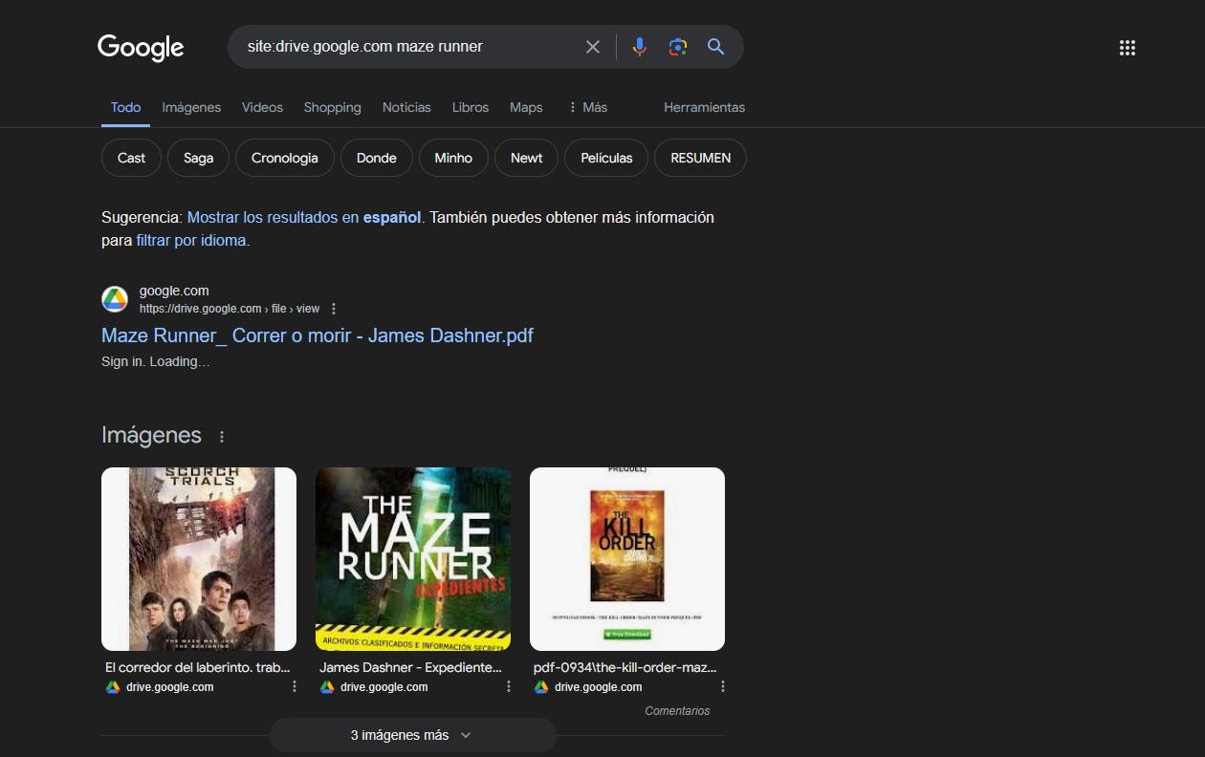Clear the search query with the X icon
This screenshot has width=1205, height=757.
[592, 46]
